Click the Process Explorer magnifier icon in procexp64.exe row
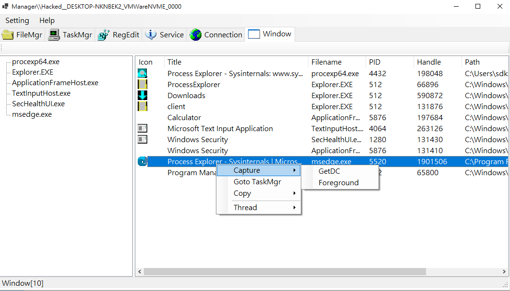Viewport: 510px width, 291px height. pos(142,73)
